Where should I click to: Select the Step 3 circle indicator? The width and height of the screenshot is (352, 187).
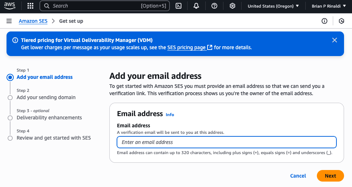click(x=10, y=118)
